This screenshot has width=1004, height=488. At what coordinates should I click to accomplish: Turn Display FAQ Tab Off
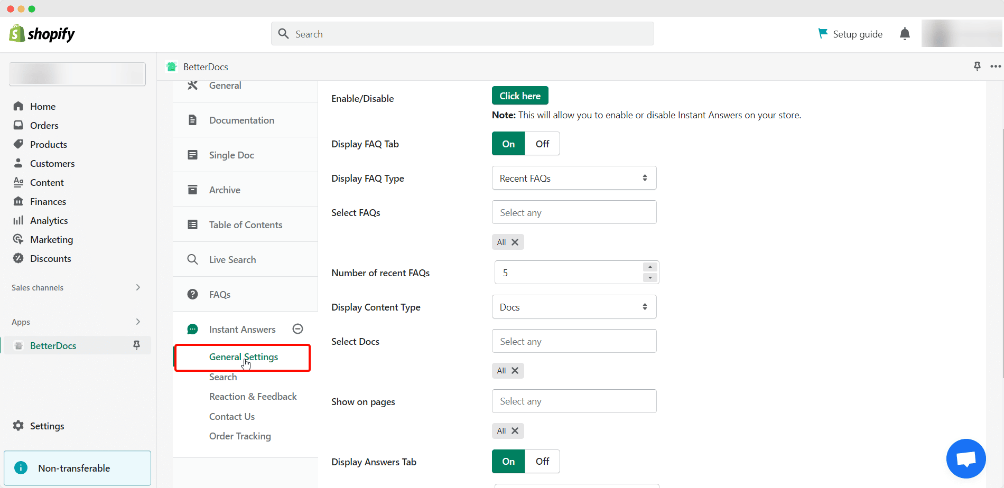pyautogui.click(x=542, y=144)
